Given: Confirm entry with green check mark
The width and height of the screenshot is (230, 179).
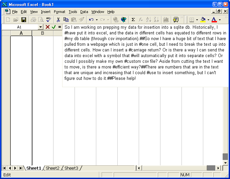Looking at the screenshot, I should (x=53, y=27).
